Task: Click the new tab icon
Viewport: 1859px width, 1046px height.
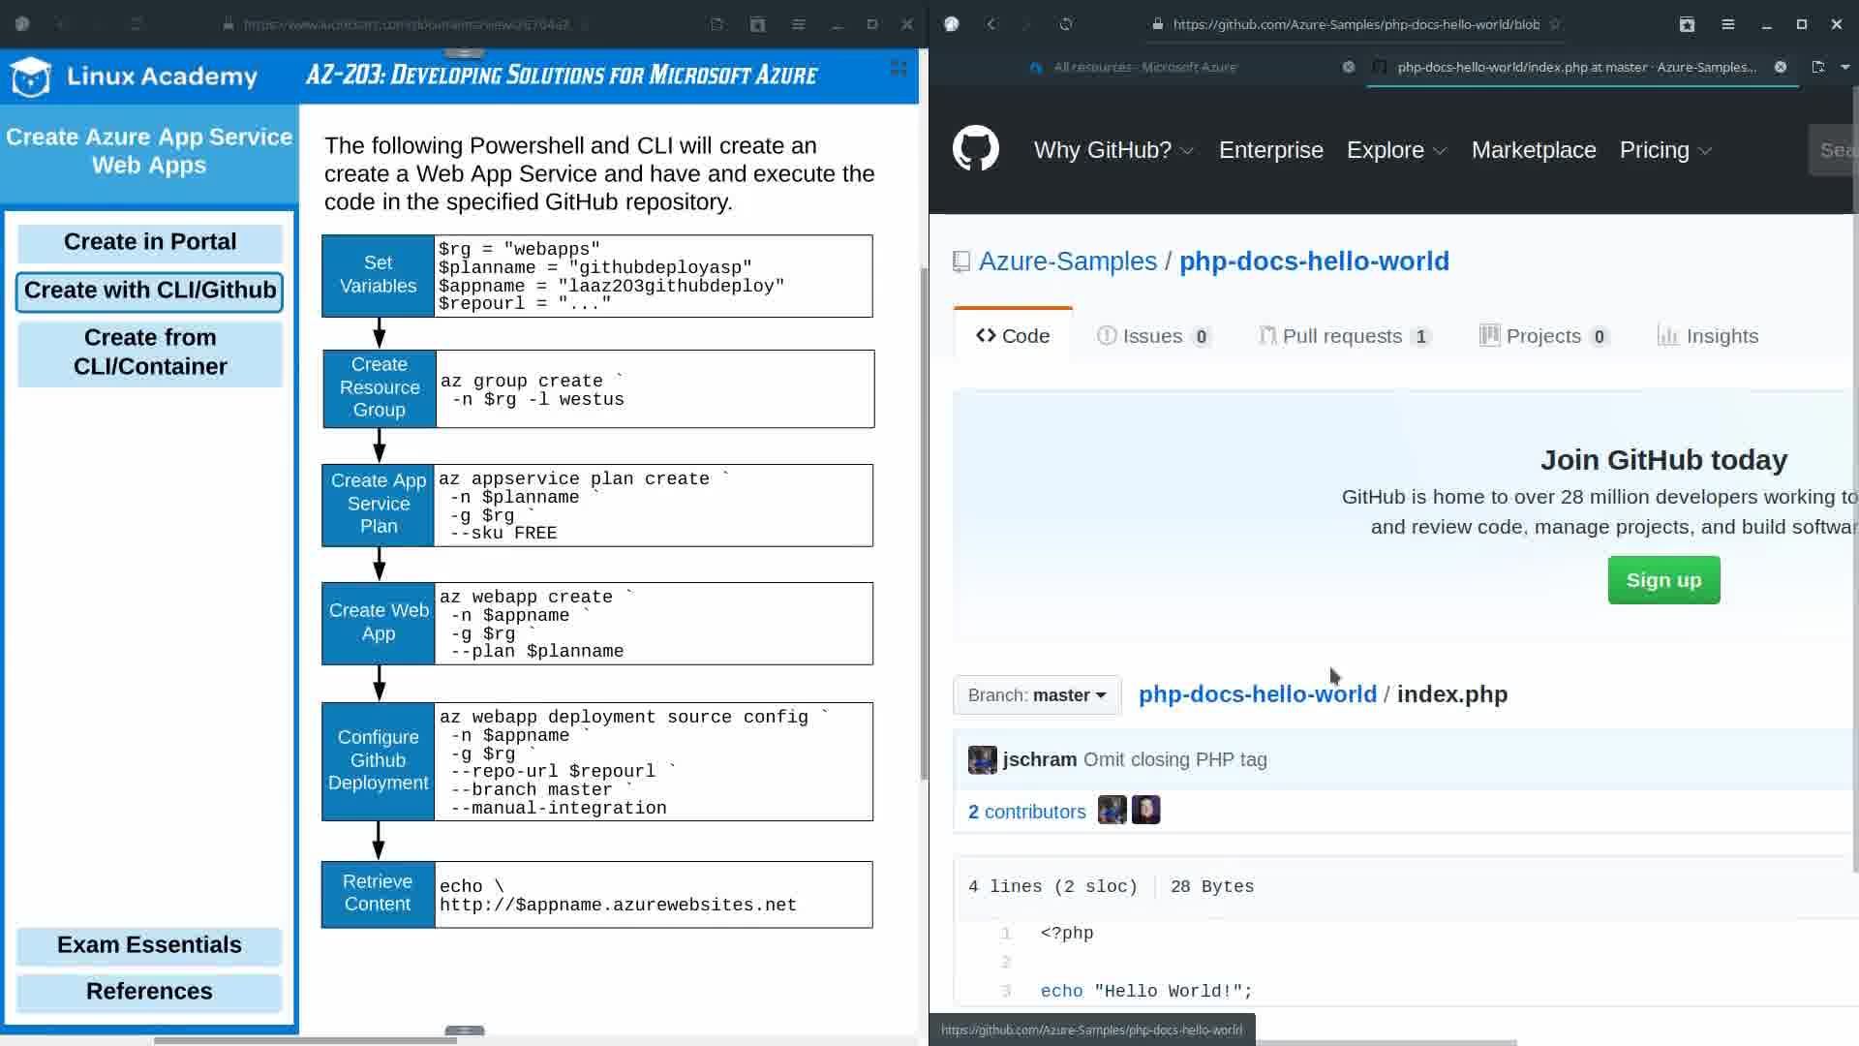Action: [x=1817, y=67]
